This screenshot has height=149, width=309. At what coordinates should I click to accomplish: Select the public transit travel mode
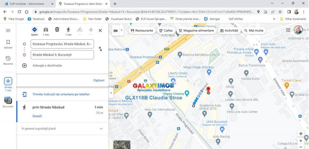(57, 30)
